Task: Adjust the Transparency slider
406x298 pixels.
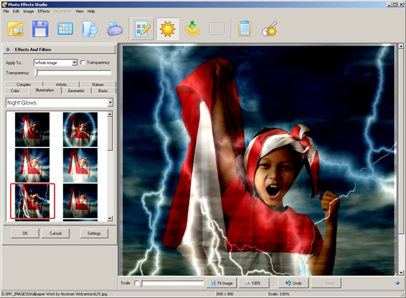Action: click(74, 73)
